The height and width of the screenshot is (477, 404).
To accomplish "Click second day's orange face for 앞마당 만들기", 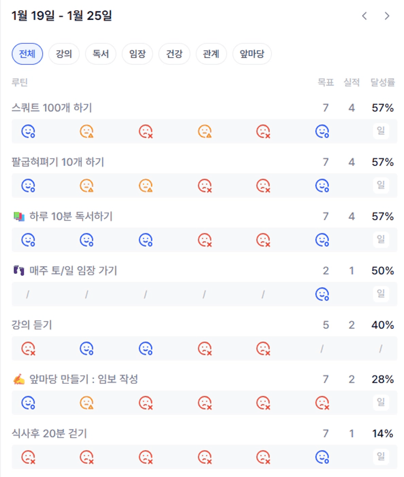I will 87,403.
